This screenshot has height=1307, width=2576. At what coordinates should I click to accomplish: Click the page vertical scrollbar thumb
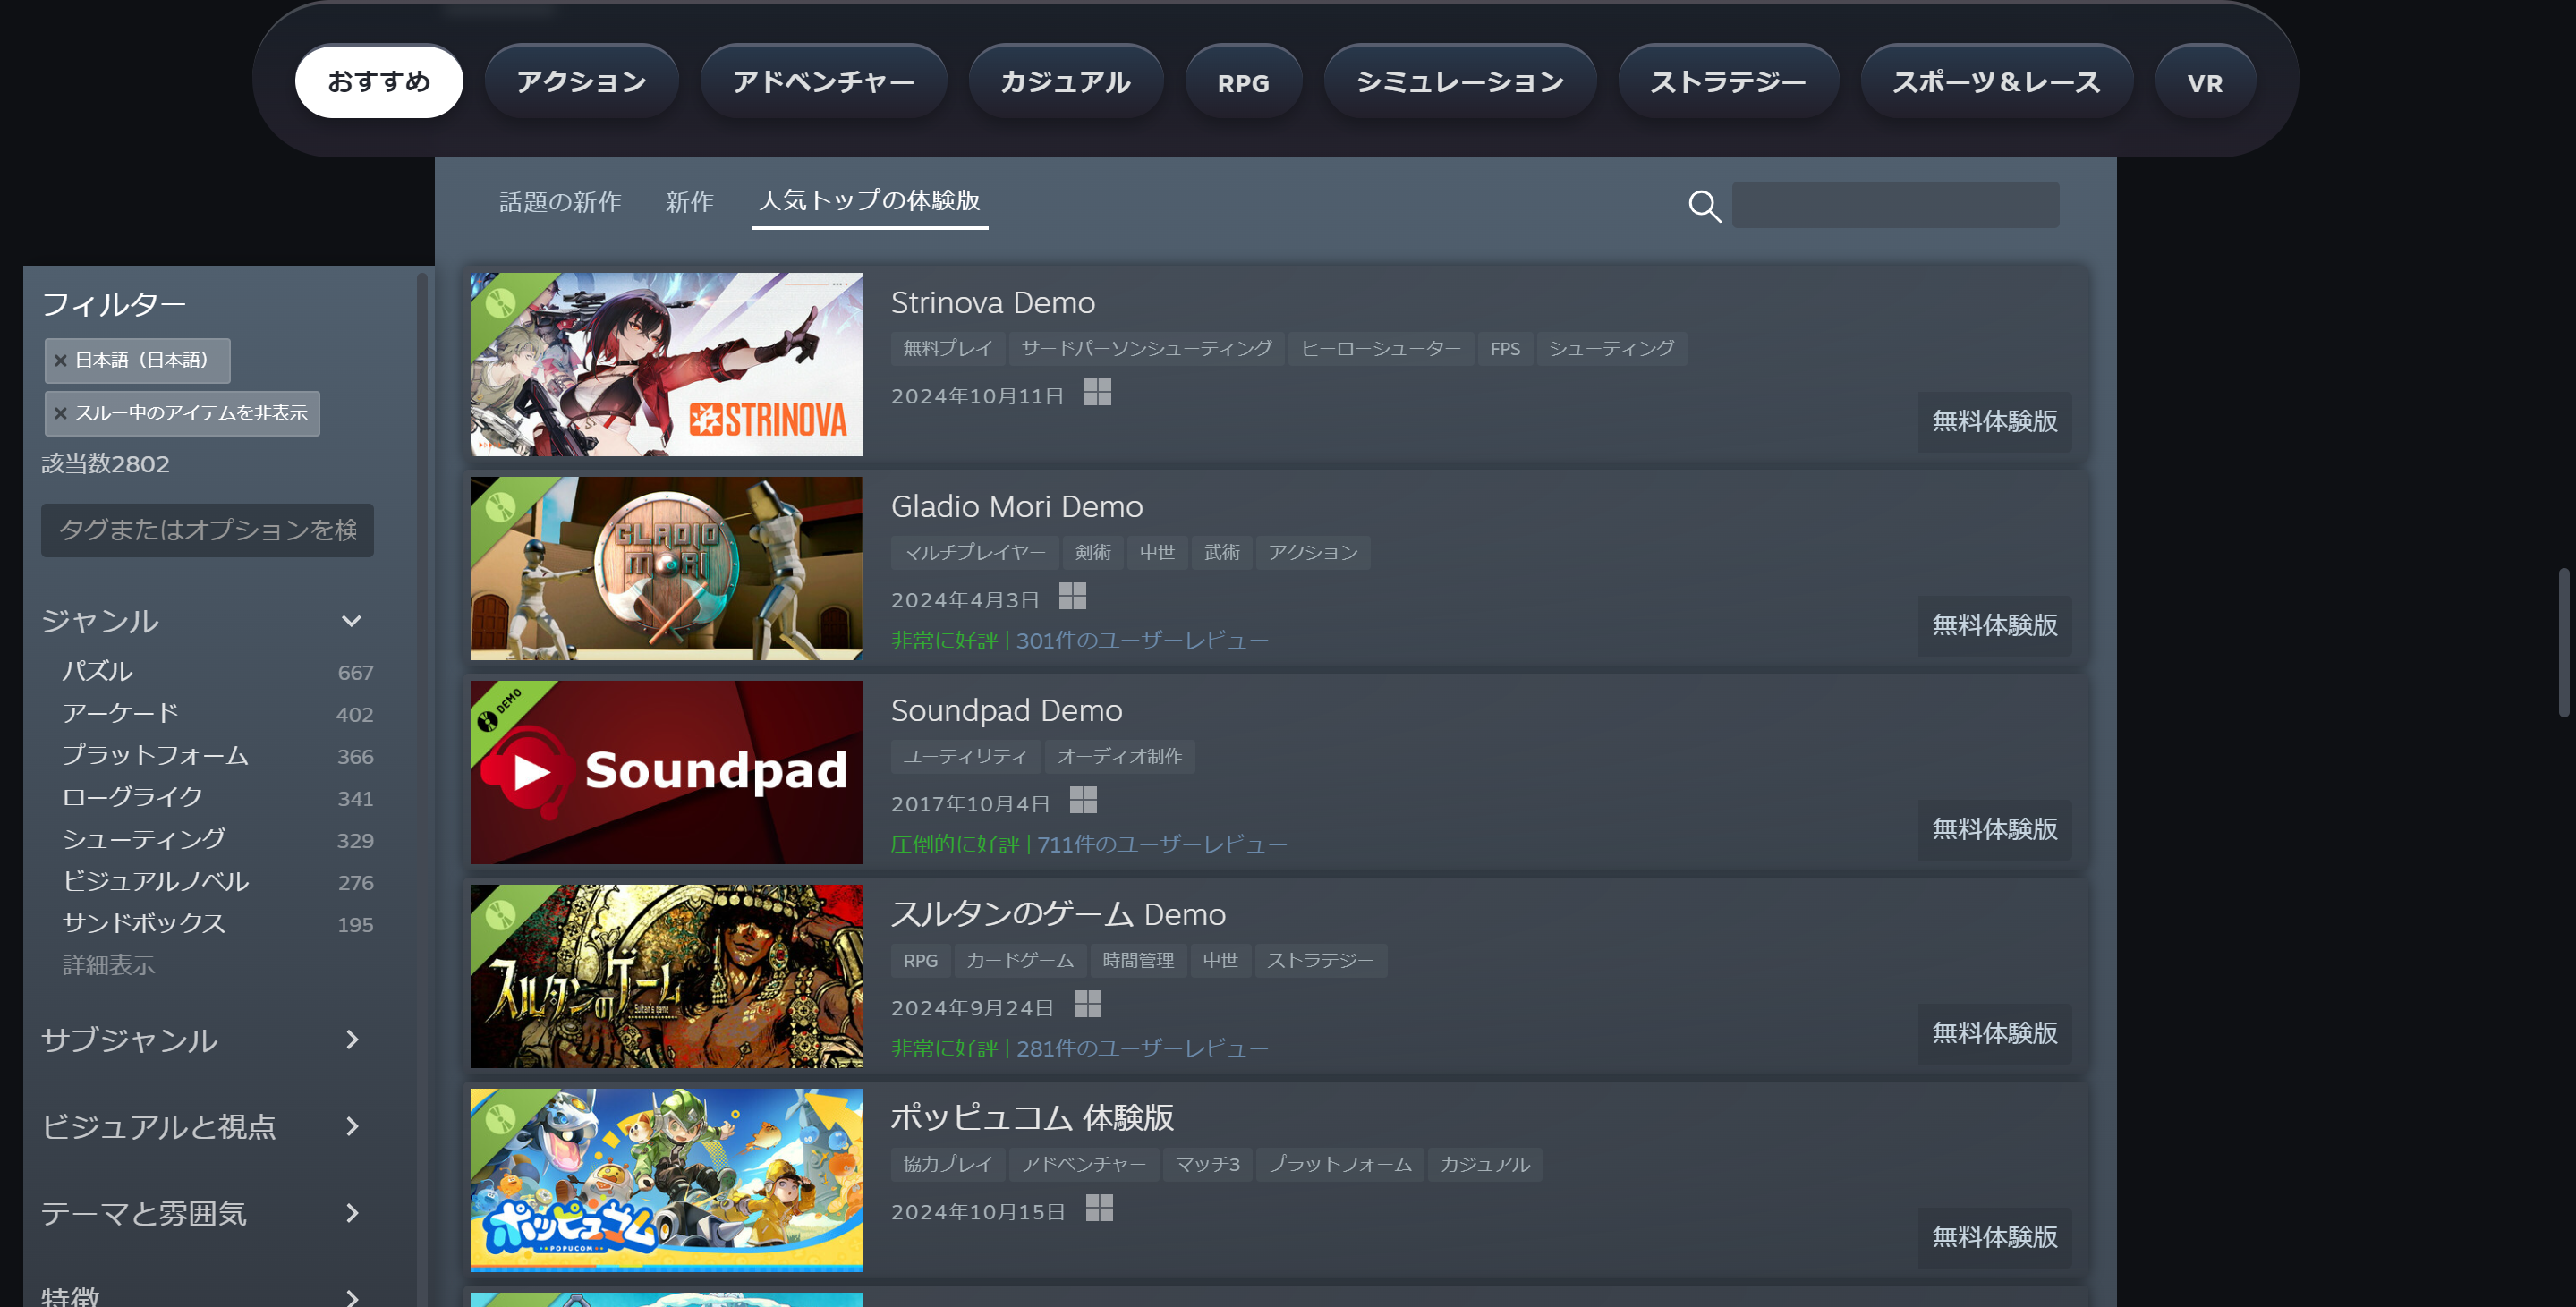coord(2564,642)
